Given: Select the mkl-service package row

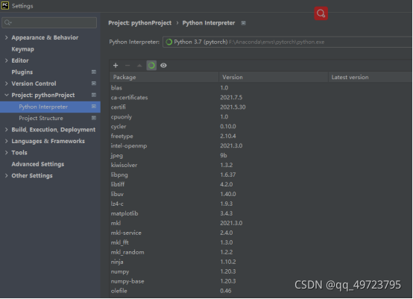Looking at the screenshot, I should 261,233.
